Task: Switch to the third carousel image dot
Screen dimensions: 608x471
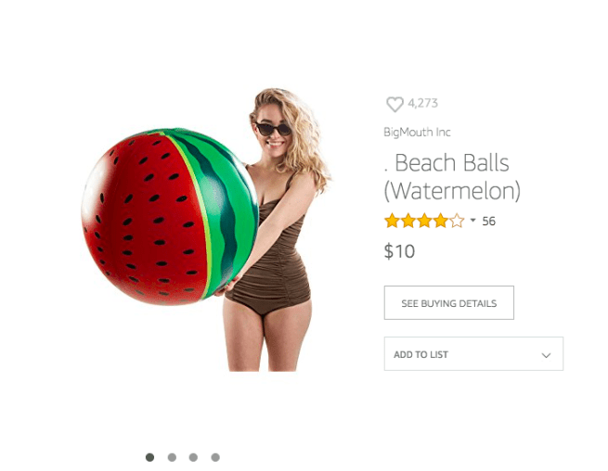Action: (193, 457)
